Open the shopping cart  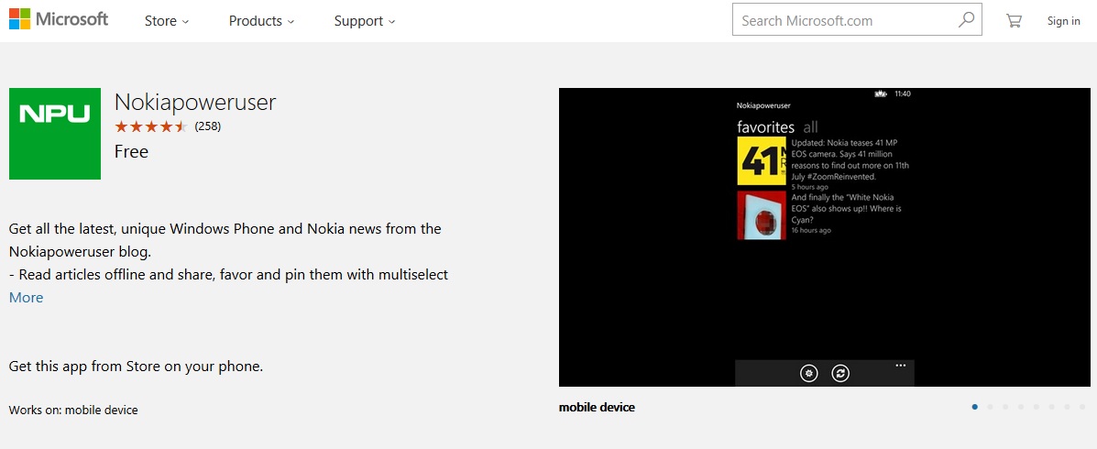1014,20
